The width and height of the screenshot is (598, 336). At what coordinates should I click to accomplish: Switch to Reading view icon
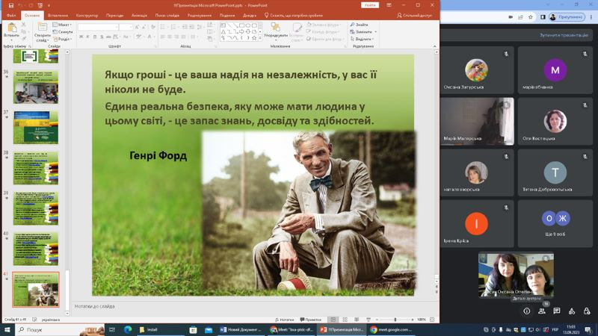357,320
